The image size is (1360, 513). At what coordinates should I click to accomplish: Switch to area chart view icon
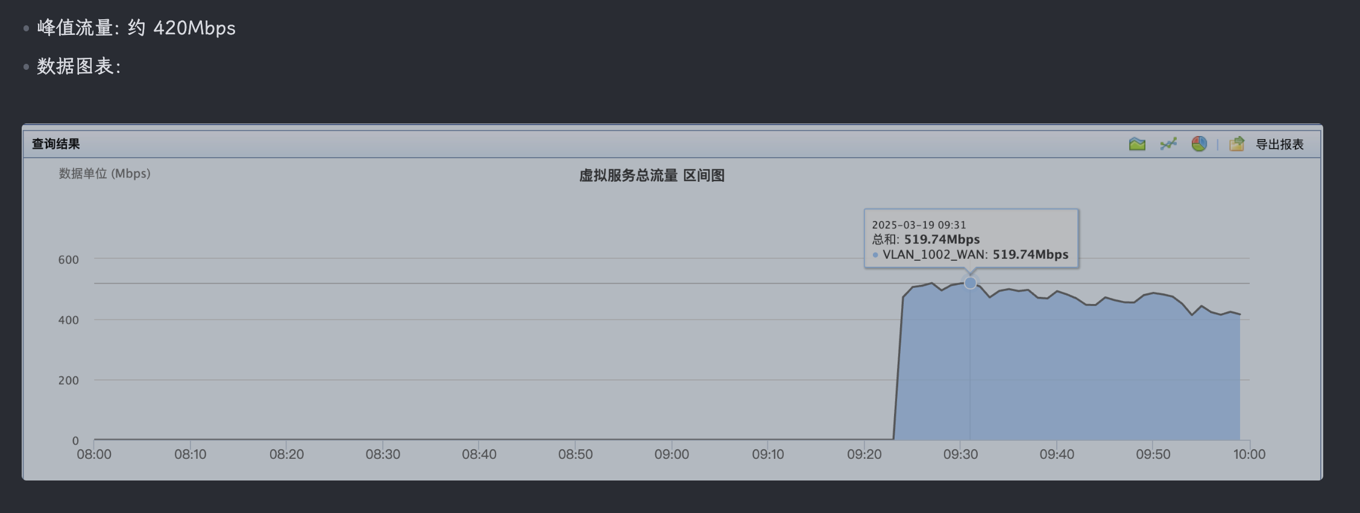pos(1137,144)
